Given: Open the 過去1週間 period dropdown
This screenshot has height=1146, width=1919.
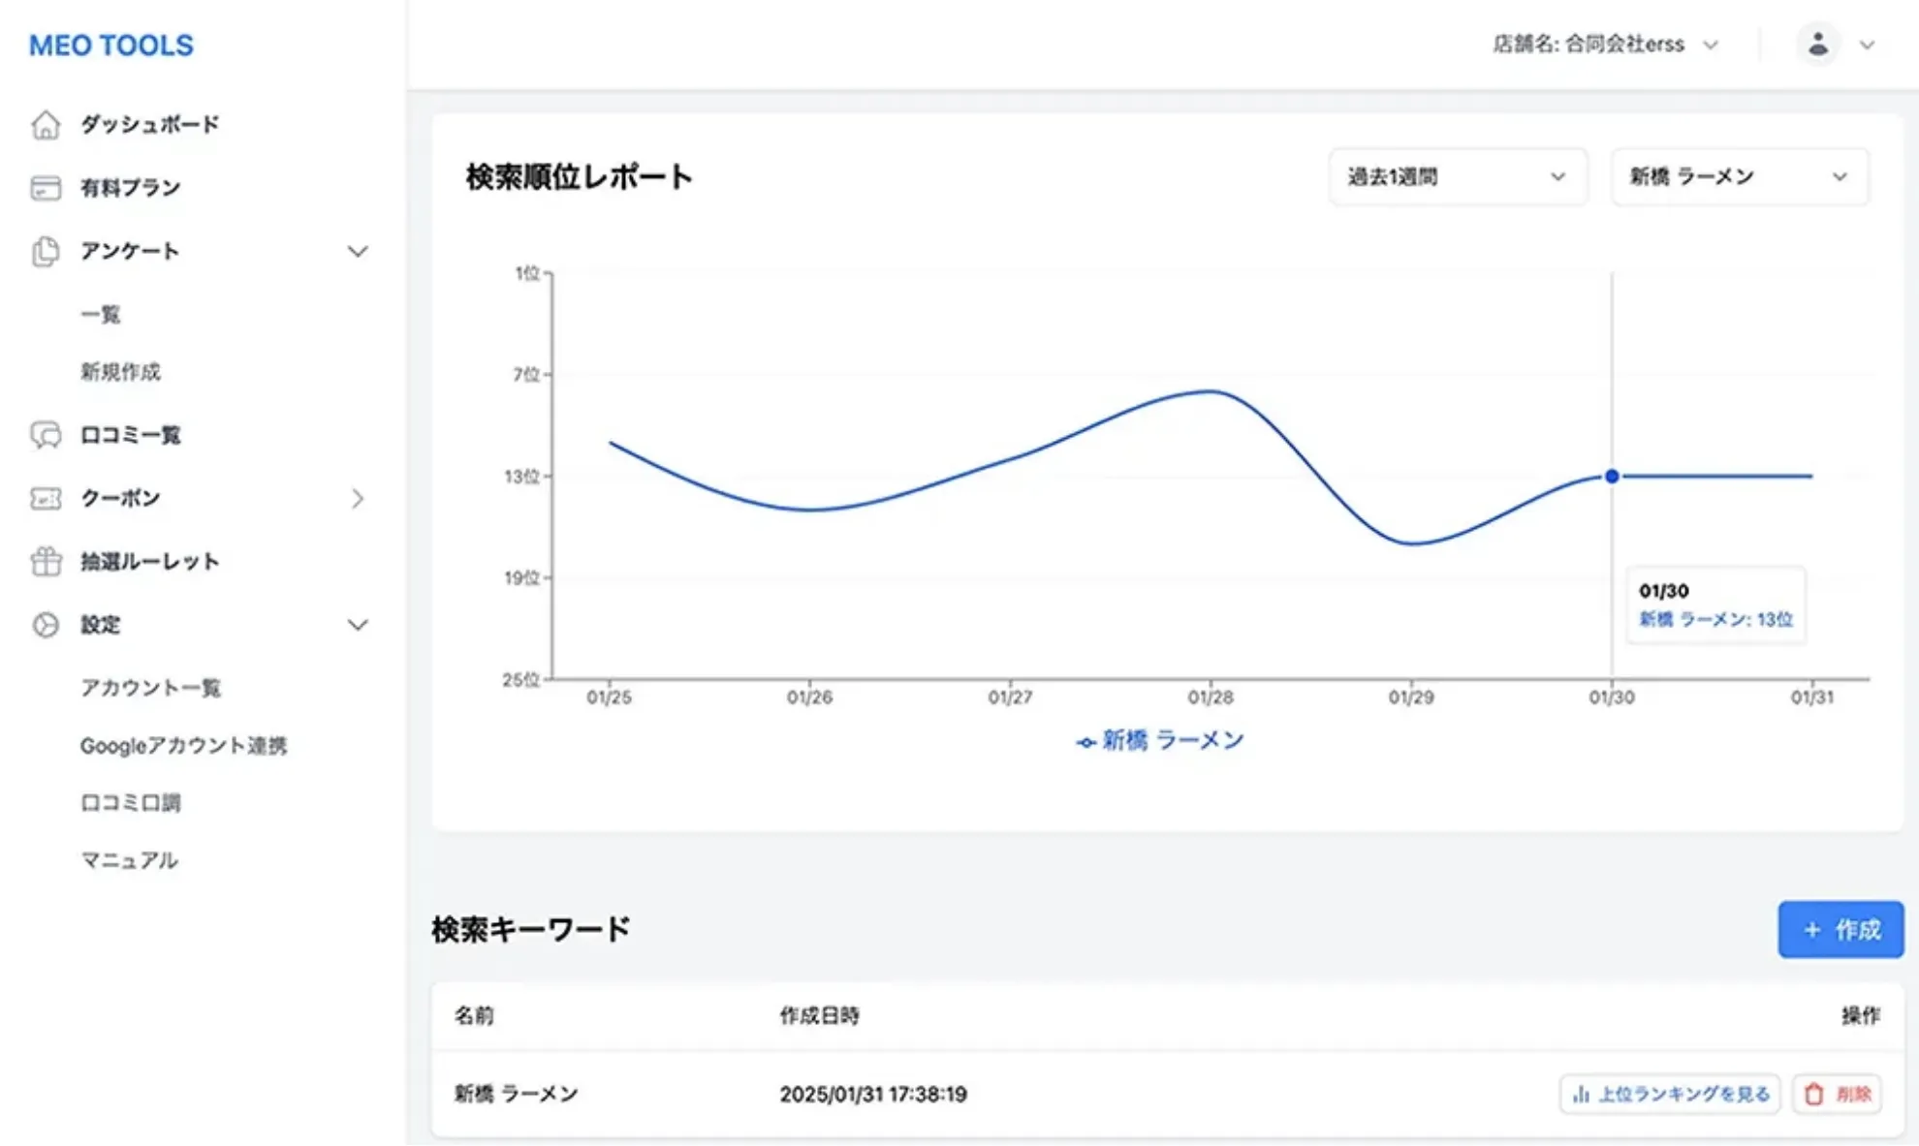Looking at the screenshot, I should pyautogui.click(x=1458, y=177).
